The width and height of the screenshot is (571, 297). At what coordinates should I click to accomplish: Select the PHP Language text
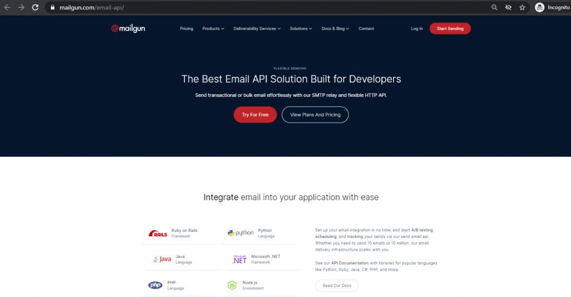[175, 285]
